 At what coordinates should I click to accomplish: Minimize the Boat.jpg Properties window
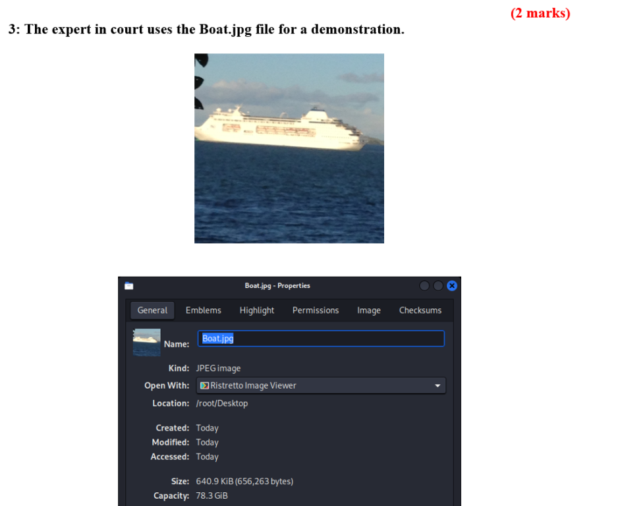425,286
